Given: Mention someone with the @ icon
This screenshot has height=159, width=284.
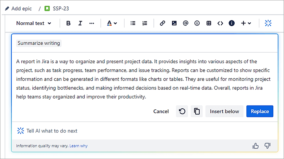Looking at the screenshot, I should coord(186,23).
